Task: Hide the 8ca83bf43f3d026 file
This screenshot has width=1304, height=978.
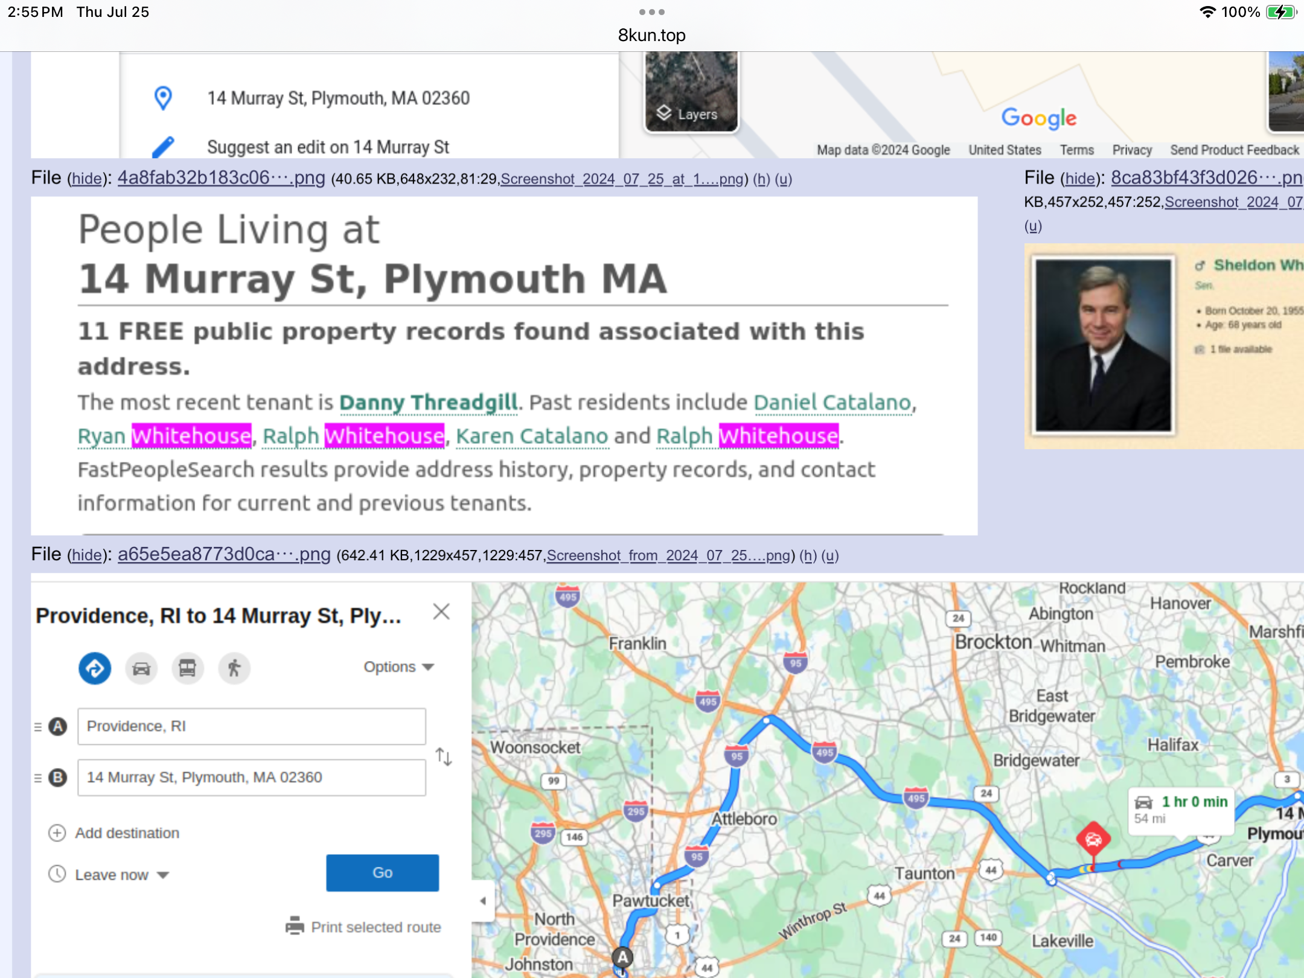Action: click(x=1080, y=179)
